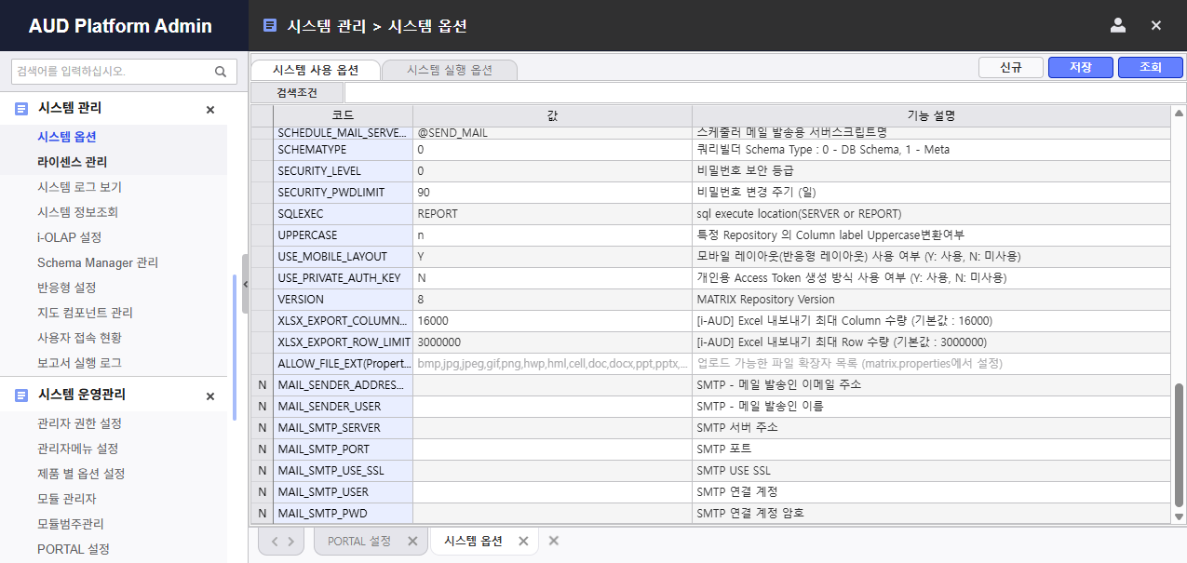Click the MAIL_SMTP_SERVER value cell
Screen dimensions: 1187x563
click(x=552, y=428)
